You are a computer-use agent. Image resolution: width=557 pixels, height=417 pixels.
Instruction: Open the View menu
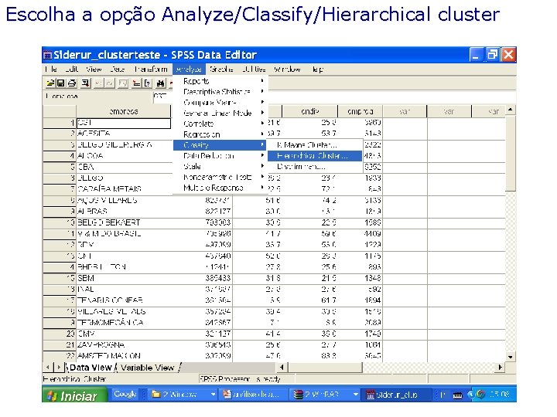coord(94,69)
